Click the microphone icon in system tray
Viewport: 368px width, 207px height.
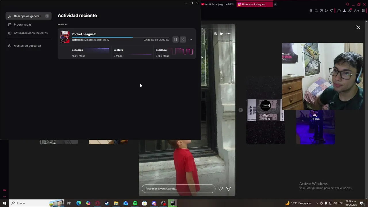pyautogui.click(x=326, y=203)
